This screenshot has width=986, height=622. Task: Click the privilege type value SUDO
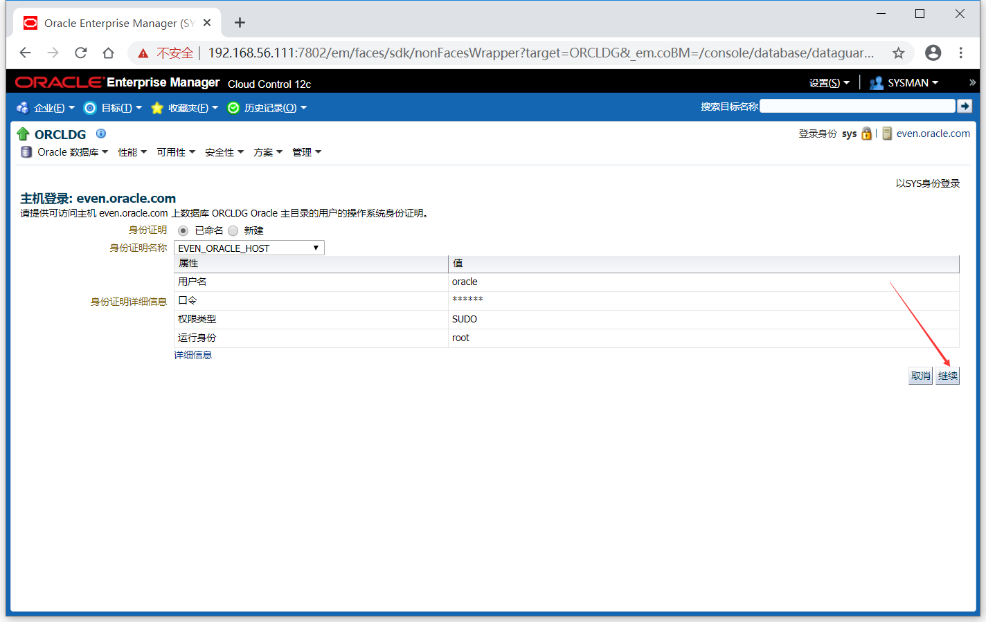coord(465,319)
